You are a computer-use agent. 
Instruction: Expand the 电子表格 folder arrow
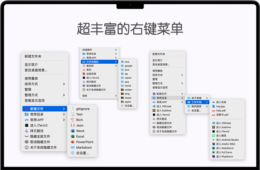[207, 98]
